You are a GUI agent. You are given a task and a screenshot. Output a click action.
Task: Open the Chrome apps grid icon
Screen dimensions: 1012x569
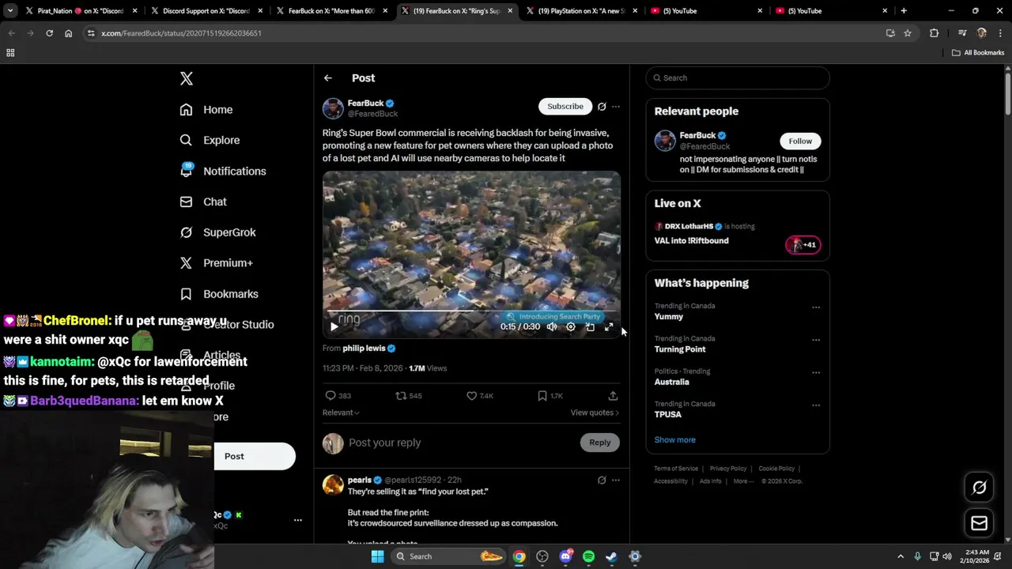point(10,53)
